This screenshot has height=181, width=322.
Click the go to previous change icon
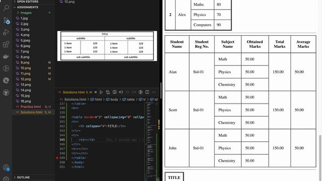point(121,92)
